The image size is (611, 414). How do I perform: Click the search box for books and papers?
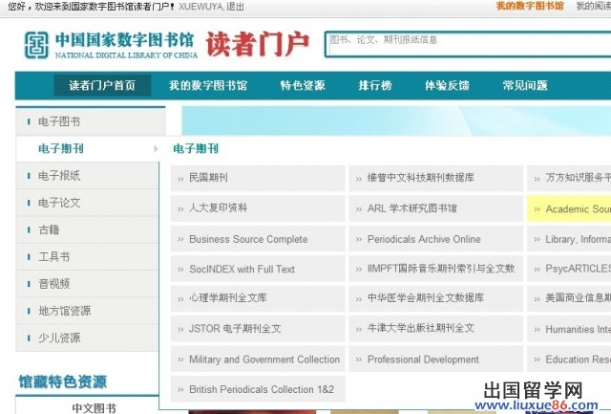coord(468,44)
